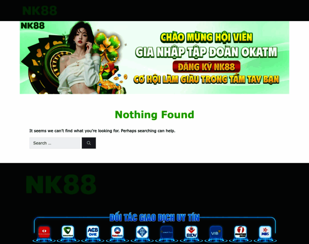The image size is (309, 244).
Task: Click the 'It seems we can't find' message
Action: tap(102, 131)
